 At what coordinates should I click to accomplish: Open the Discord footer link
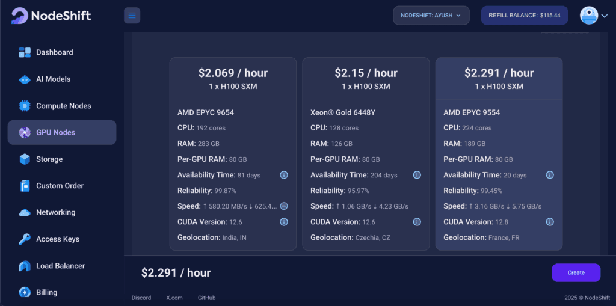pos(141,298)
